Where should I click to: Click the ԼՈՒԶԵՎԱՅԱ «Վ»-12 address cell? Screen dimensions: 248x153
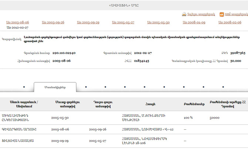pyautogui.click(x=148, y=129)
